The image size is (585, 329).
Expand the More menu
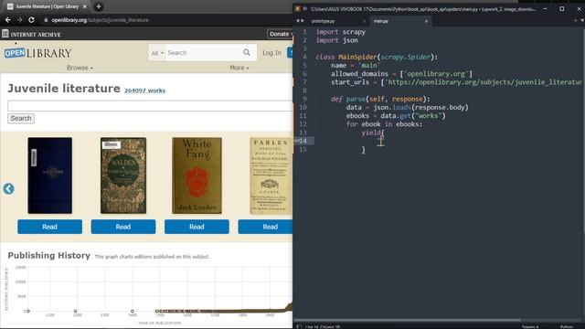coord(239,68)
